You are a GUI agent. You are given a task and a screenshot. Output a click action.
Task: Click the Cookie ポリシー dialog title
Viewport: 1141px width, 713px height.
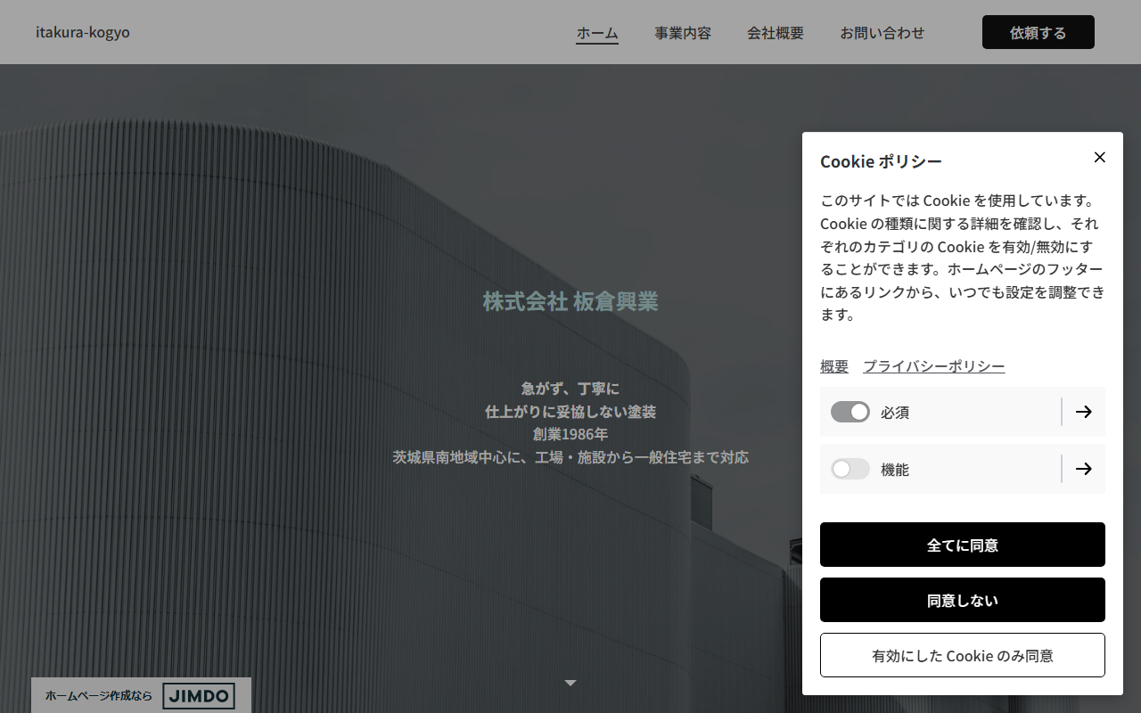click(881, 161)
